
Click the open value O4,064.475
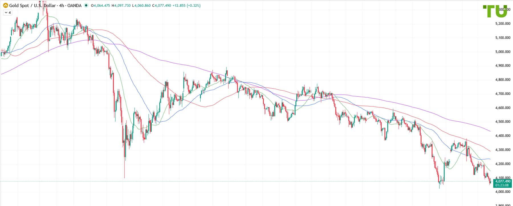(x=100, y=6)
